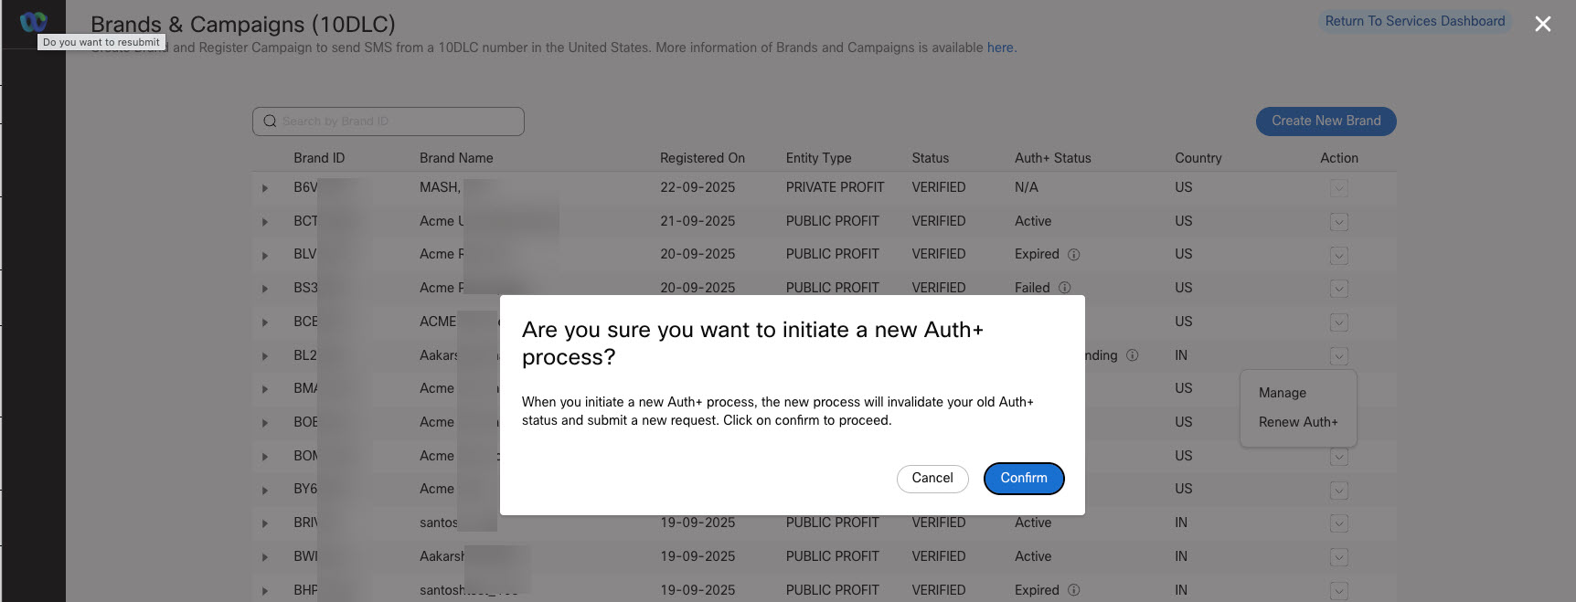1576x602 pixels.
Task: Expand the BLV brand row
Action: 265,255
